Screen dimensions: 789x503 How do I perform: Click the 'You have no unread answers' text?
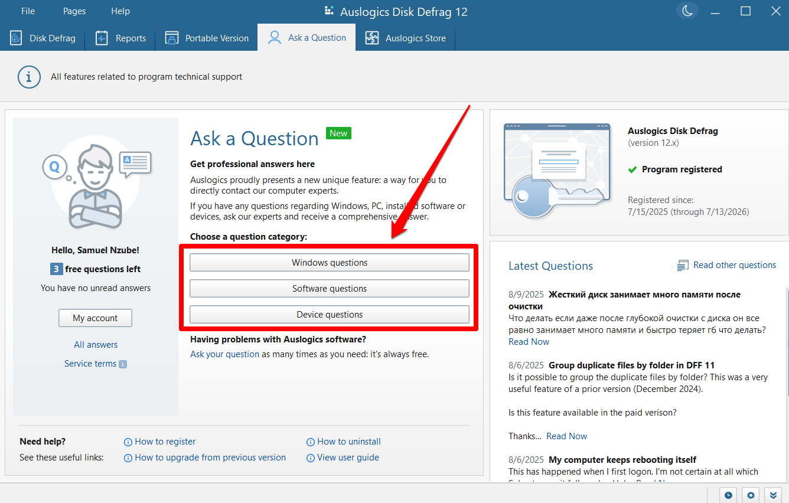[96, 288]
